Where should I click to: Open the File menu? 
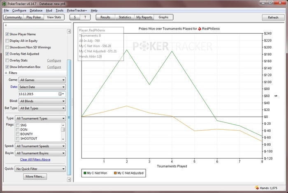pos(6,10)
